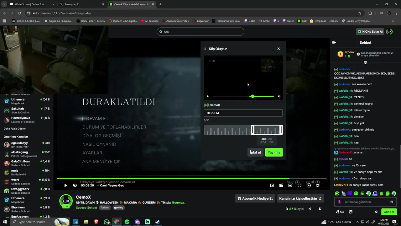The image size is (401, 226).
Task: Enable mini player mode icon
Action: 272,186
